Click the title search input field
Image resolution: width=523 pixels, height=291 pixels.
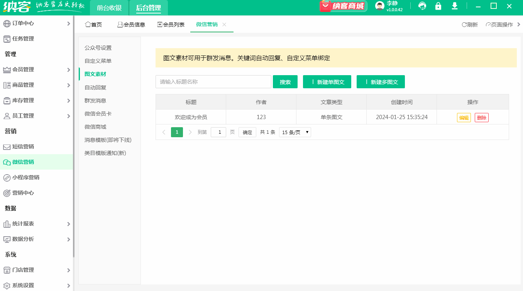[x=213, y=82]
